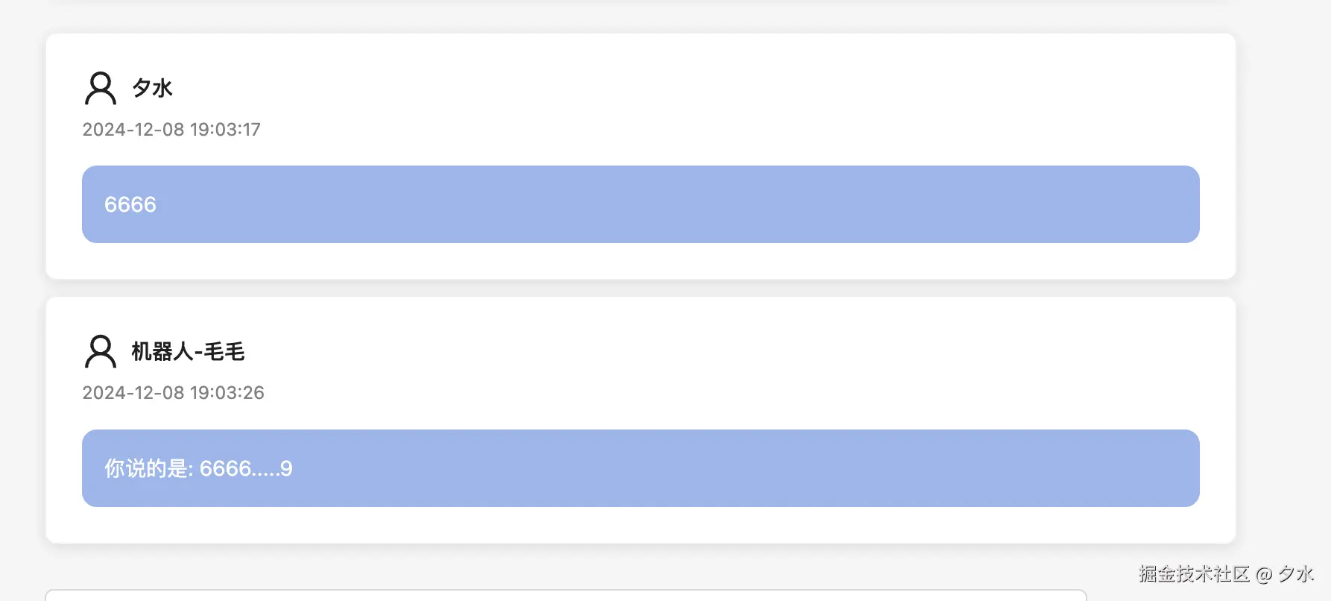Image resolution: width=1331 pixels, height=601 pixels.
Task: Click the date 2024-12-08 in the robot's message
Action: 133,393
